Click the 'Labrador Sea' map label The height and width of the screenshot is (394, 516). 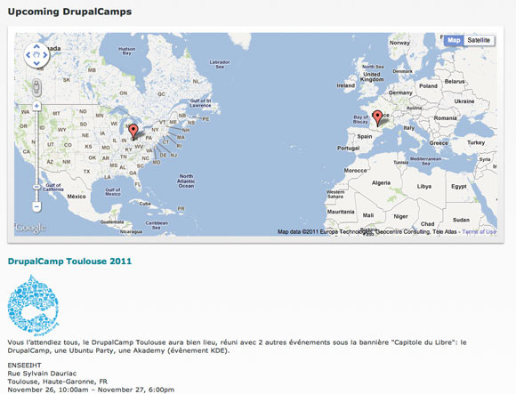[220, 64]
